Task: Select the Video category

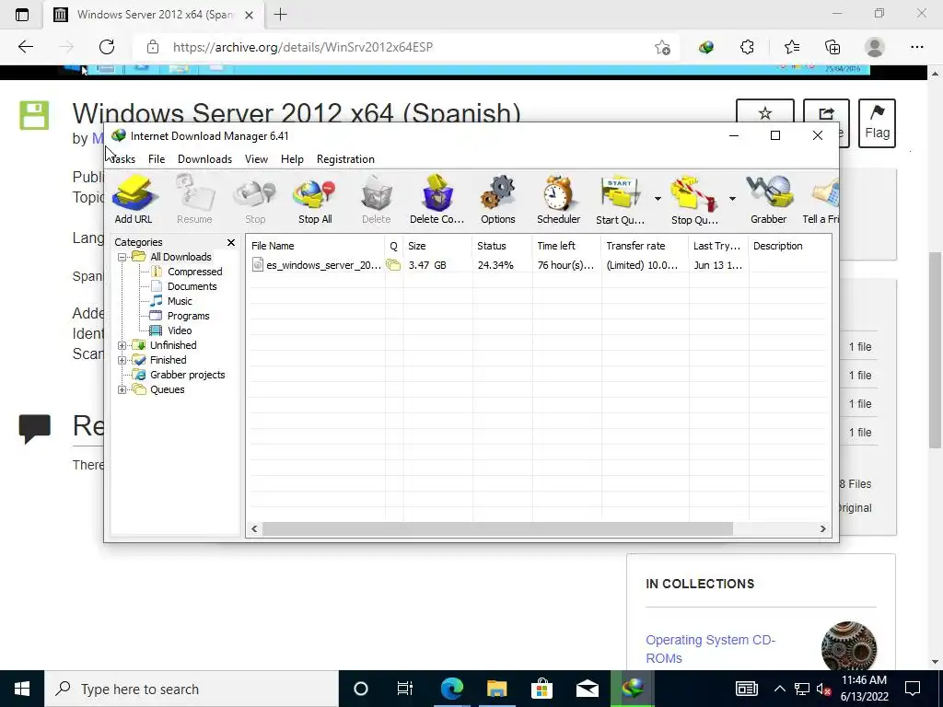Action: point(180,330)
